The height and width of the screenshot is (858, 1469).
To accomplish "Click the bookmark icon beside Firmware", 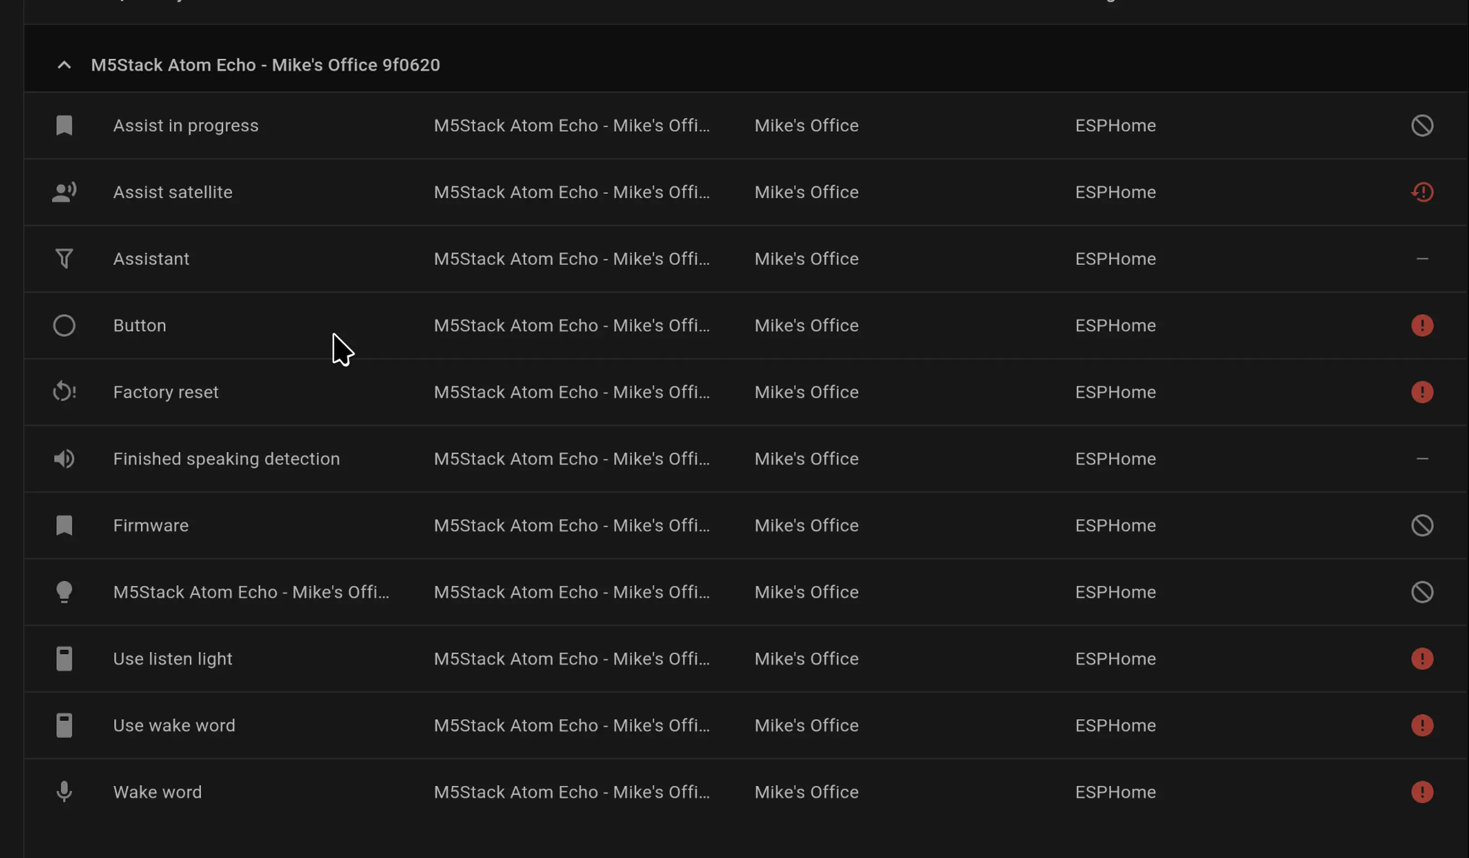I will 64,525.
